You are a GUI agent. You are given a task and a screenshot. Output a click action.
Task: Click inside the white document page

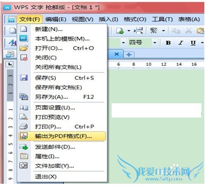tap(157, 111)
